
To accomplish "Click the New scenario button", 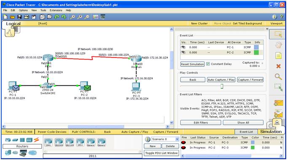I will (153, 146).
